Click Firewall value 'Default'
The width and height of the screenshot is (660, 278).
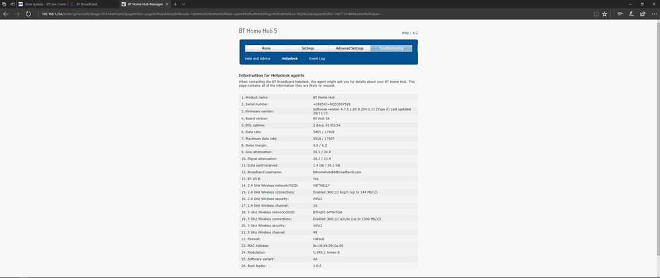[x=319, y=239]
